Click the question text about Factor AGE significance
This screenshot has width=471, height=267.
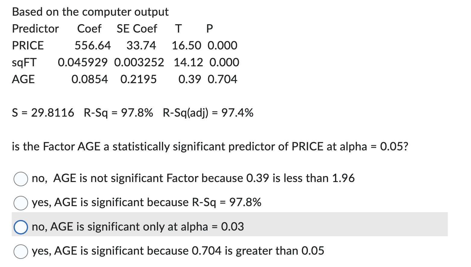[210, 147]
